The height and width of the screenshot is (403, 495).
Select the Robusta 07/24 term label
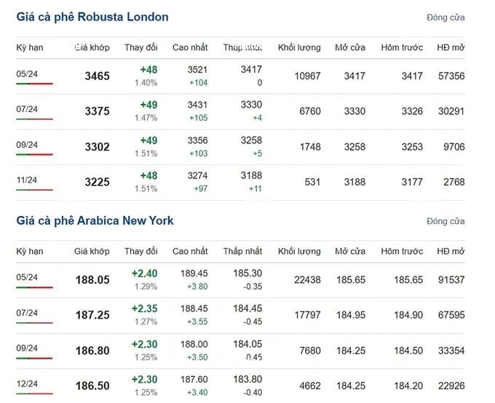[x=27, y=109]
